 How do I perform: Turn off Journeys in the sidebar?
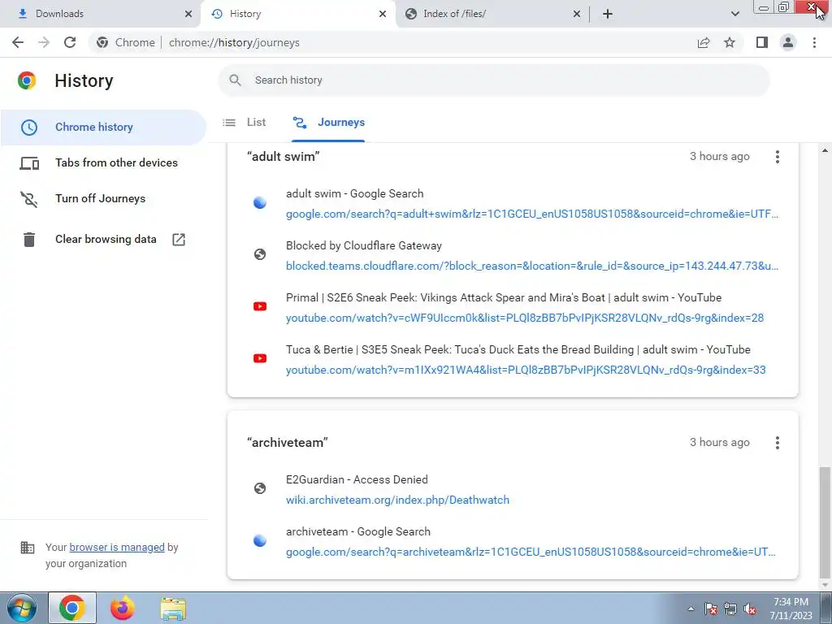click(x=103, y=198)
